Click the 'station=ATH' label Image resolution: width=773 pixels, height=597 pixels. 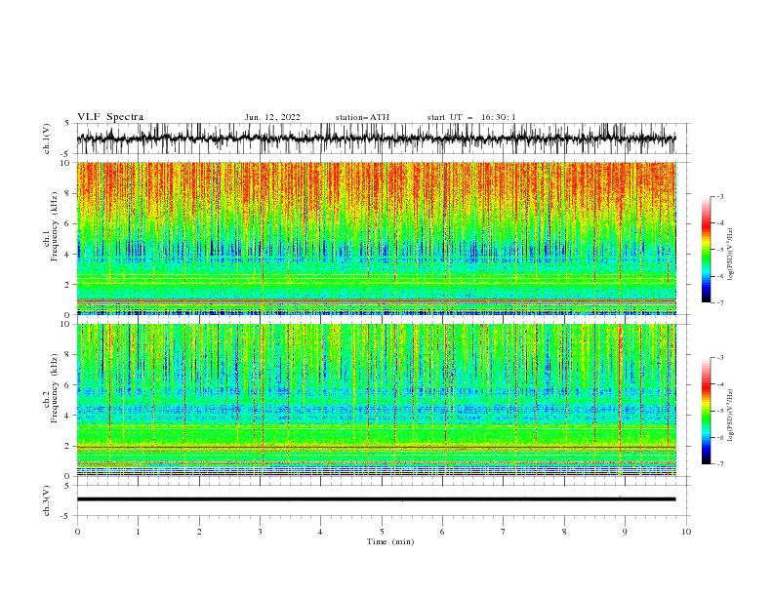(x=362, y=117)
